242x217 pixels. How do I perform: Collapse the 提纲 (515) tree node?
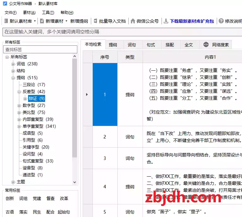13,78
